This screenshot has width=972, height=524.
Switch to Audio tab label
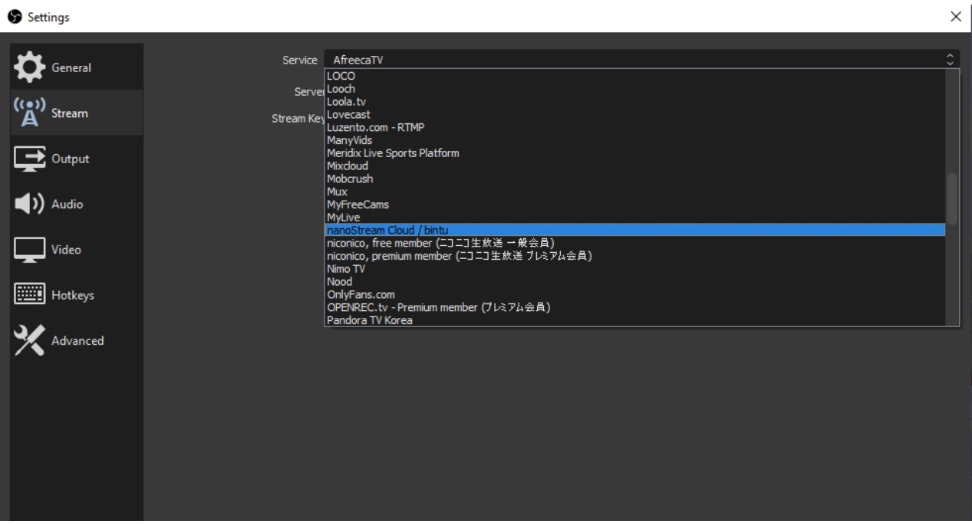pos(68,205)
